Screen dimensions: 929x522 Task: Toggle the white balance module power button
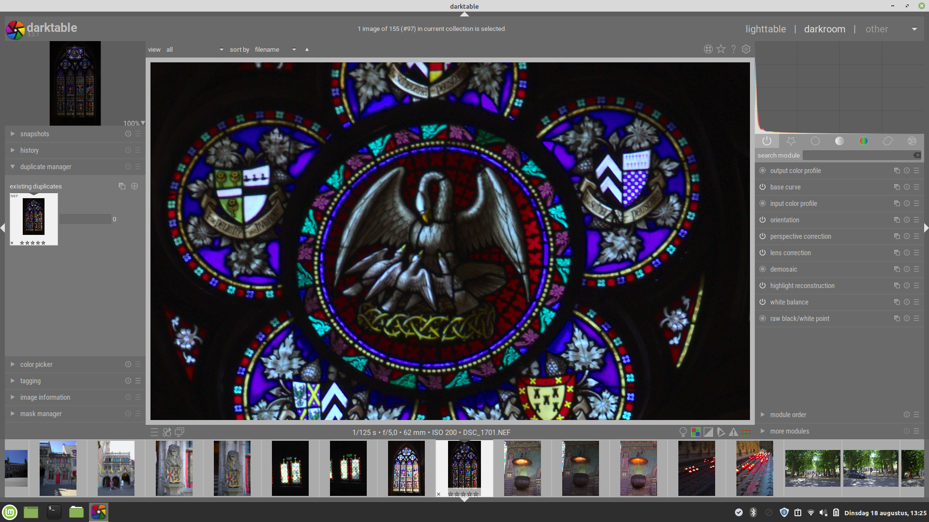click(763, 302)
